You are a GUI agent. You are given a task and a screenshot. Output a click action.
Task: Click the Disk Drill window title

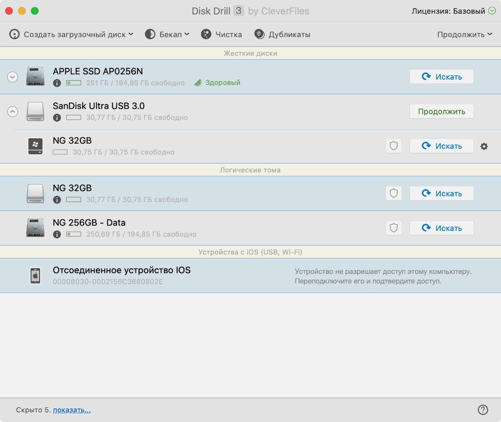coord(250,11)
